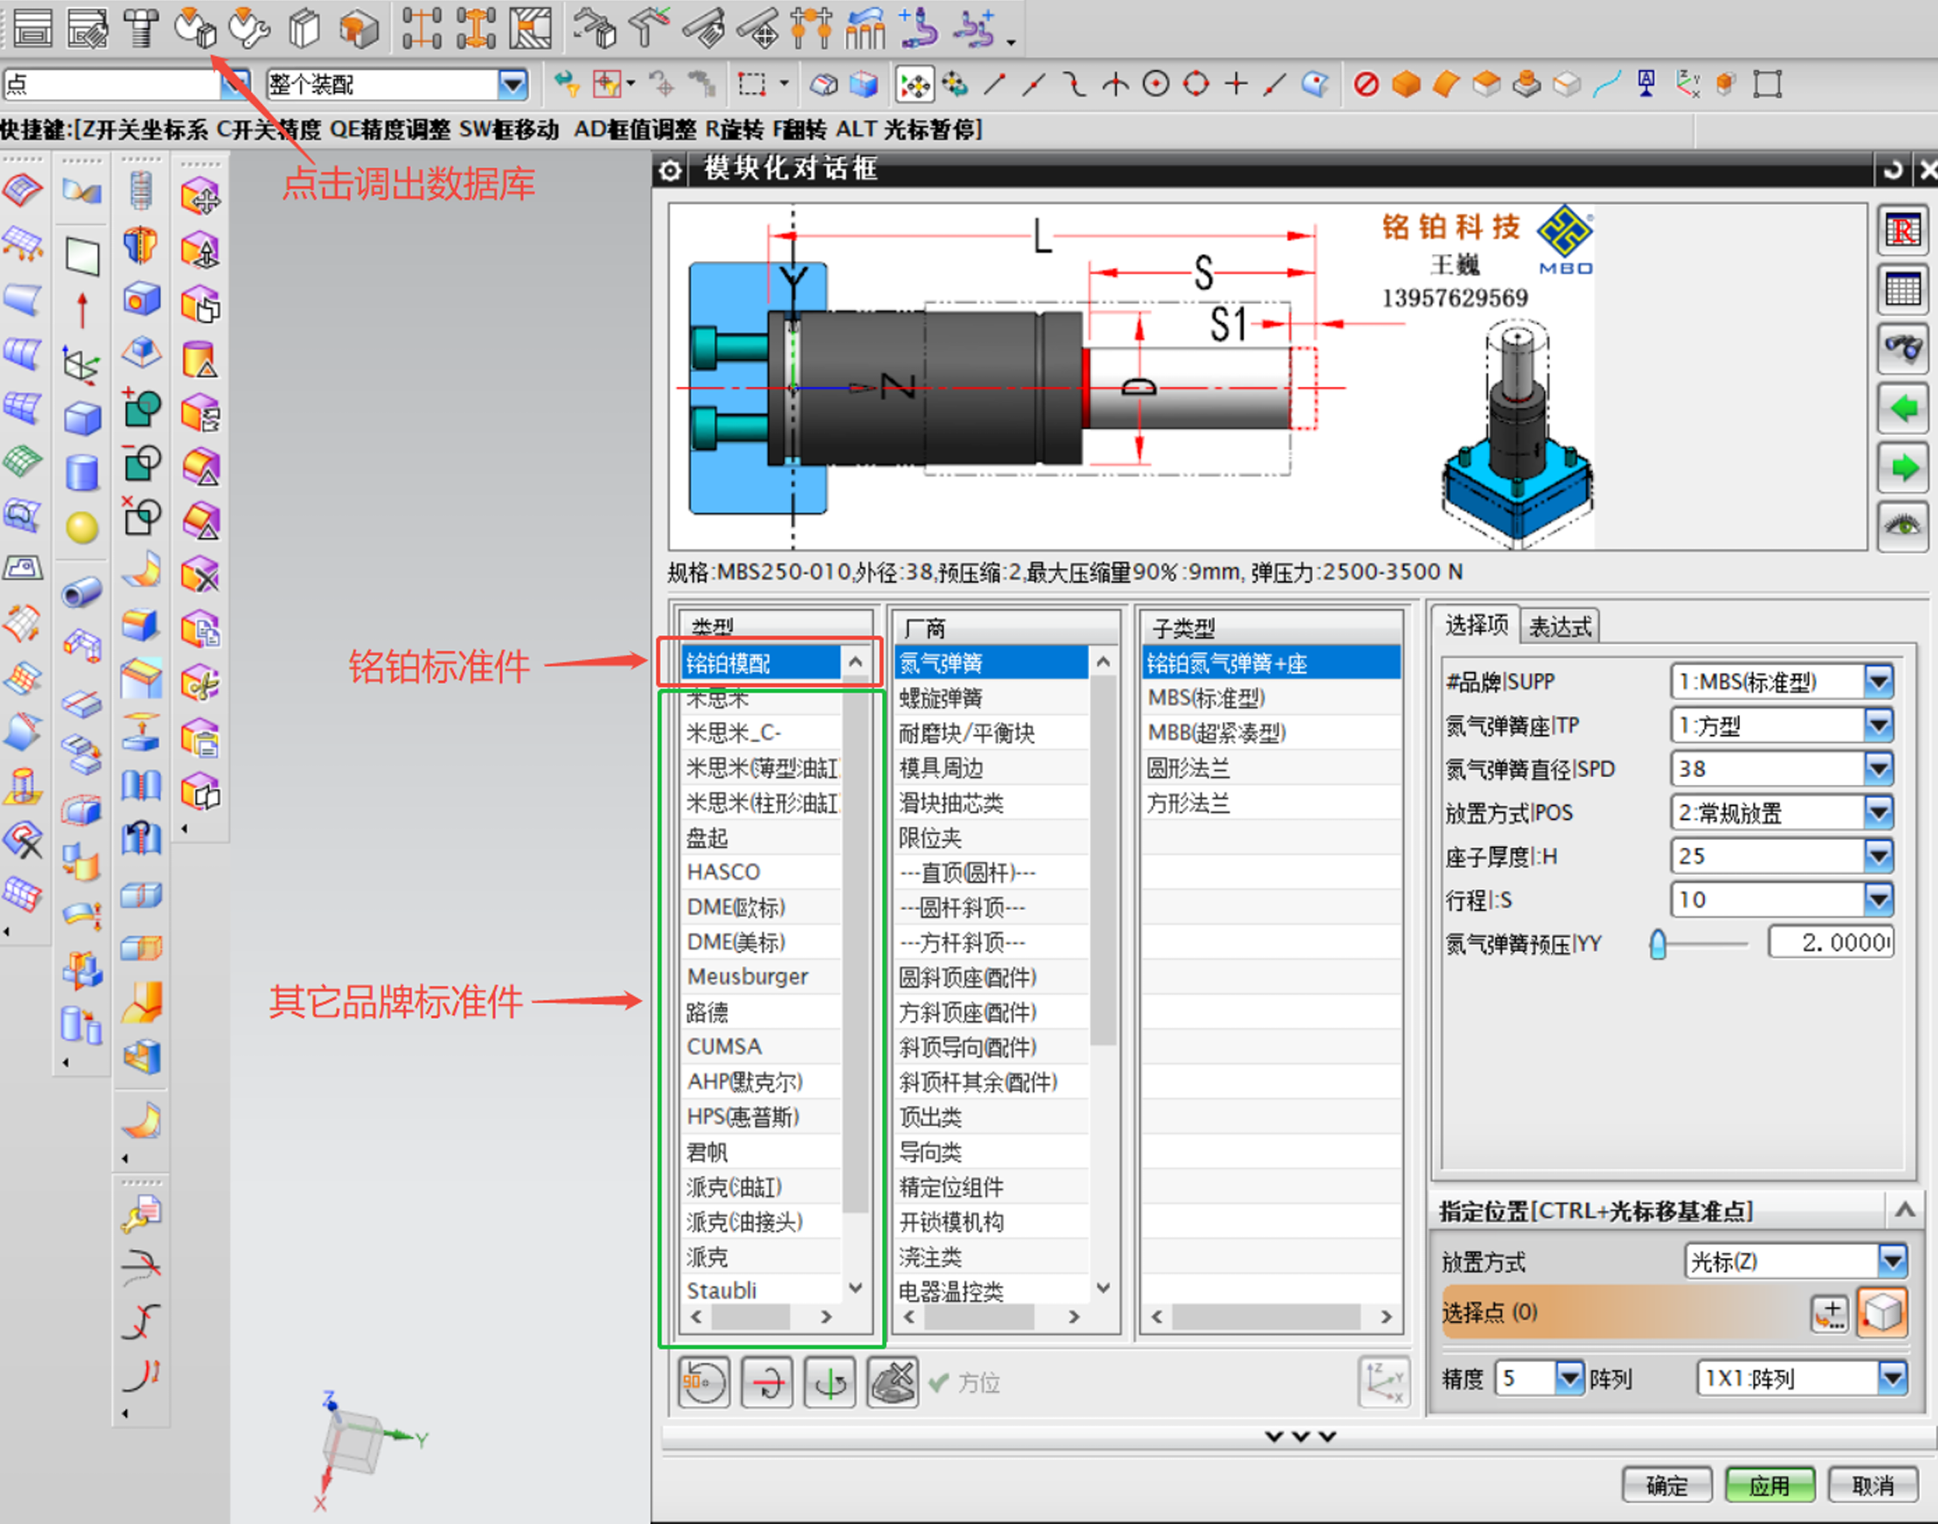Screen dimensions: 1938x1524
Task: Click the Move Face synchronous icon
Action: 201,196
